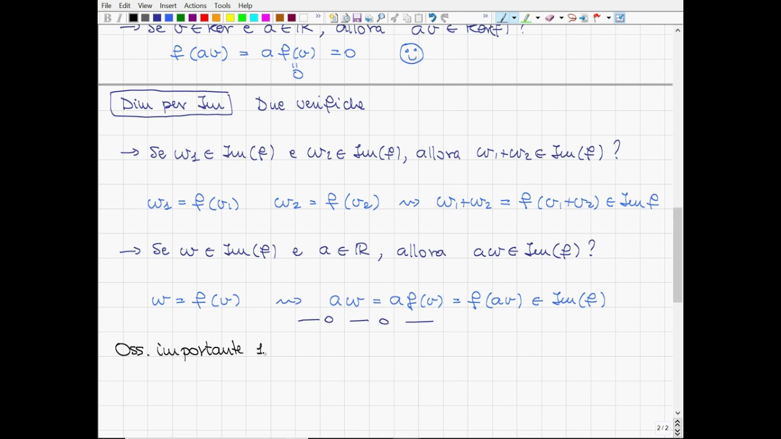This screenshot has height=439, width=781.
Task: Open the Flag color dropdown arrow
Action: click(x=608, y=18)
